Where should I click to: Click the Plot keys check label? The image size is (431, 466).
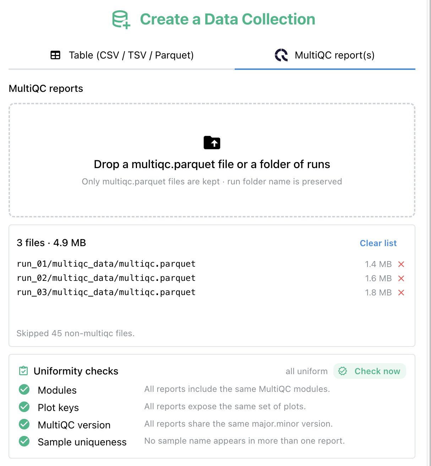(x=58, y=407)
